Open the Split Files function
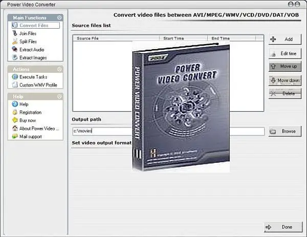307x237 pixels. point(28,41)
